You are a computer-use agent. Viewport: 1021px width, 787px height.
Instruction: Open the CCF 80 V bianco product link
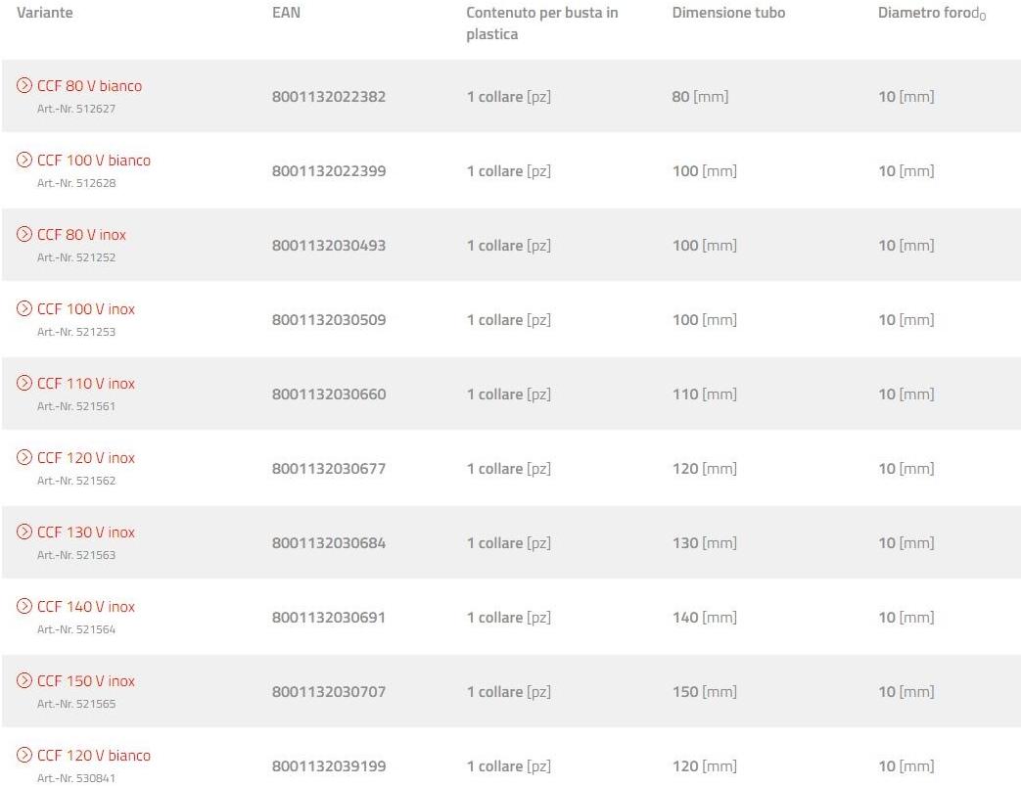89,86
